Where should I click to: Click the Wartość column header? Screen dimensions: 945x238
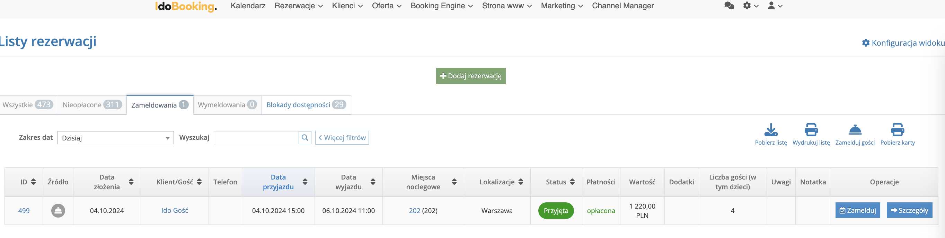click(x=642, y=182)
